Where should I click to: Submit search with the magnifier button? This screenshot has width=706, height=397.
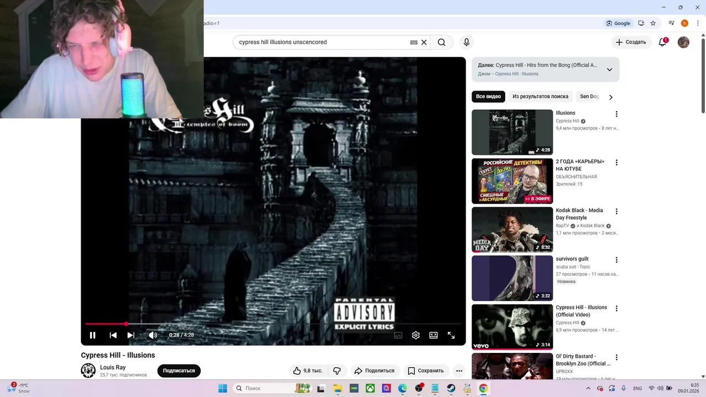tap(442, 42)
